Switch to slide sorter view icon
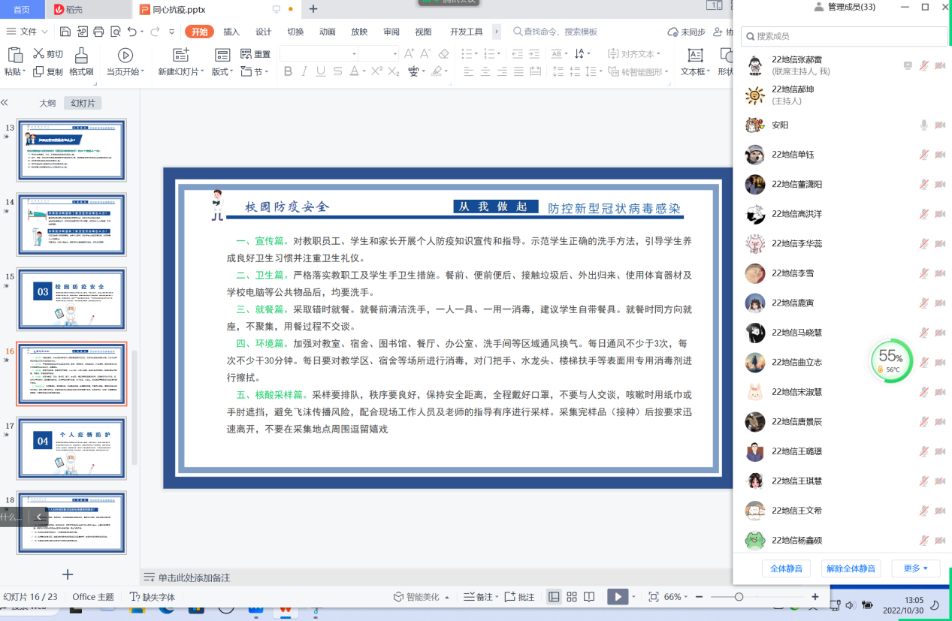This screenshot has height=621, width=952. 572,597
